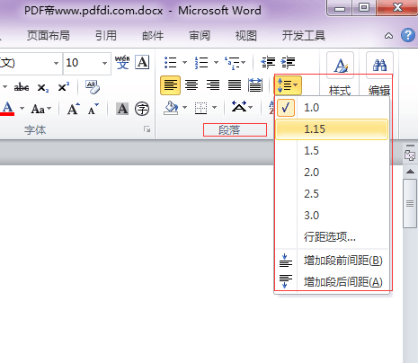This screenshot has width=418, height=363.
Task: Grow font size with large A icon
Action: [x=74, y=109]
